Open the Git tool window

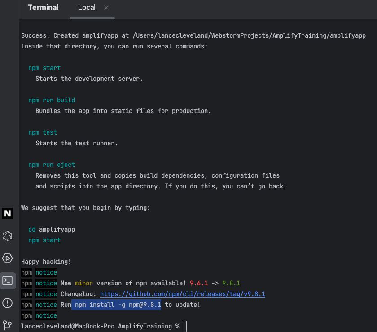pyautogui.click(x=8, y=325)
